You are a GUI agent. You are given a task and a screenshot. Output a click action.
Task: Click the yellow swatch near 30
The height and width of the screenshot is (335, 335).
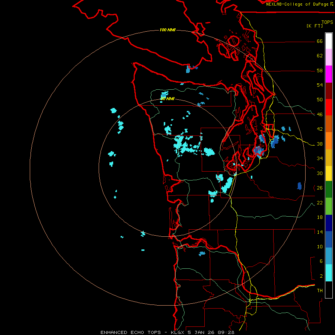(x=329, y=173)
